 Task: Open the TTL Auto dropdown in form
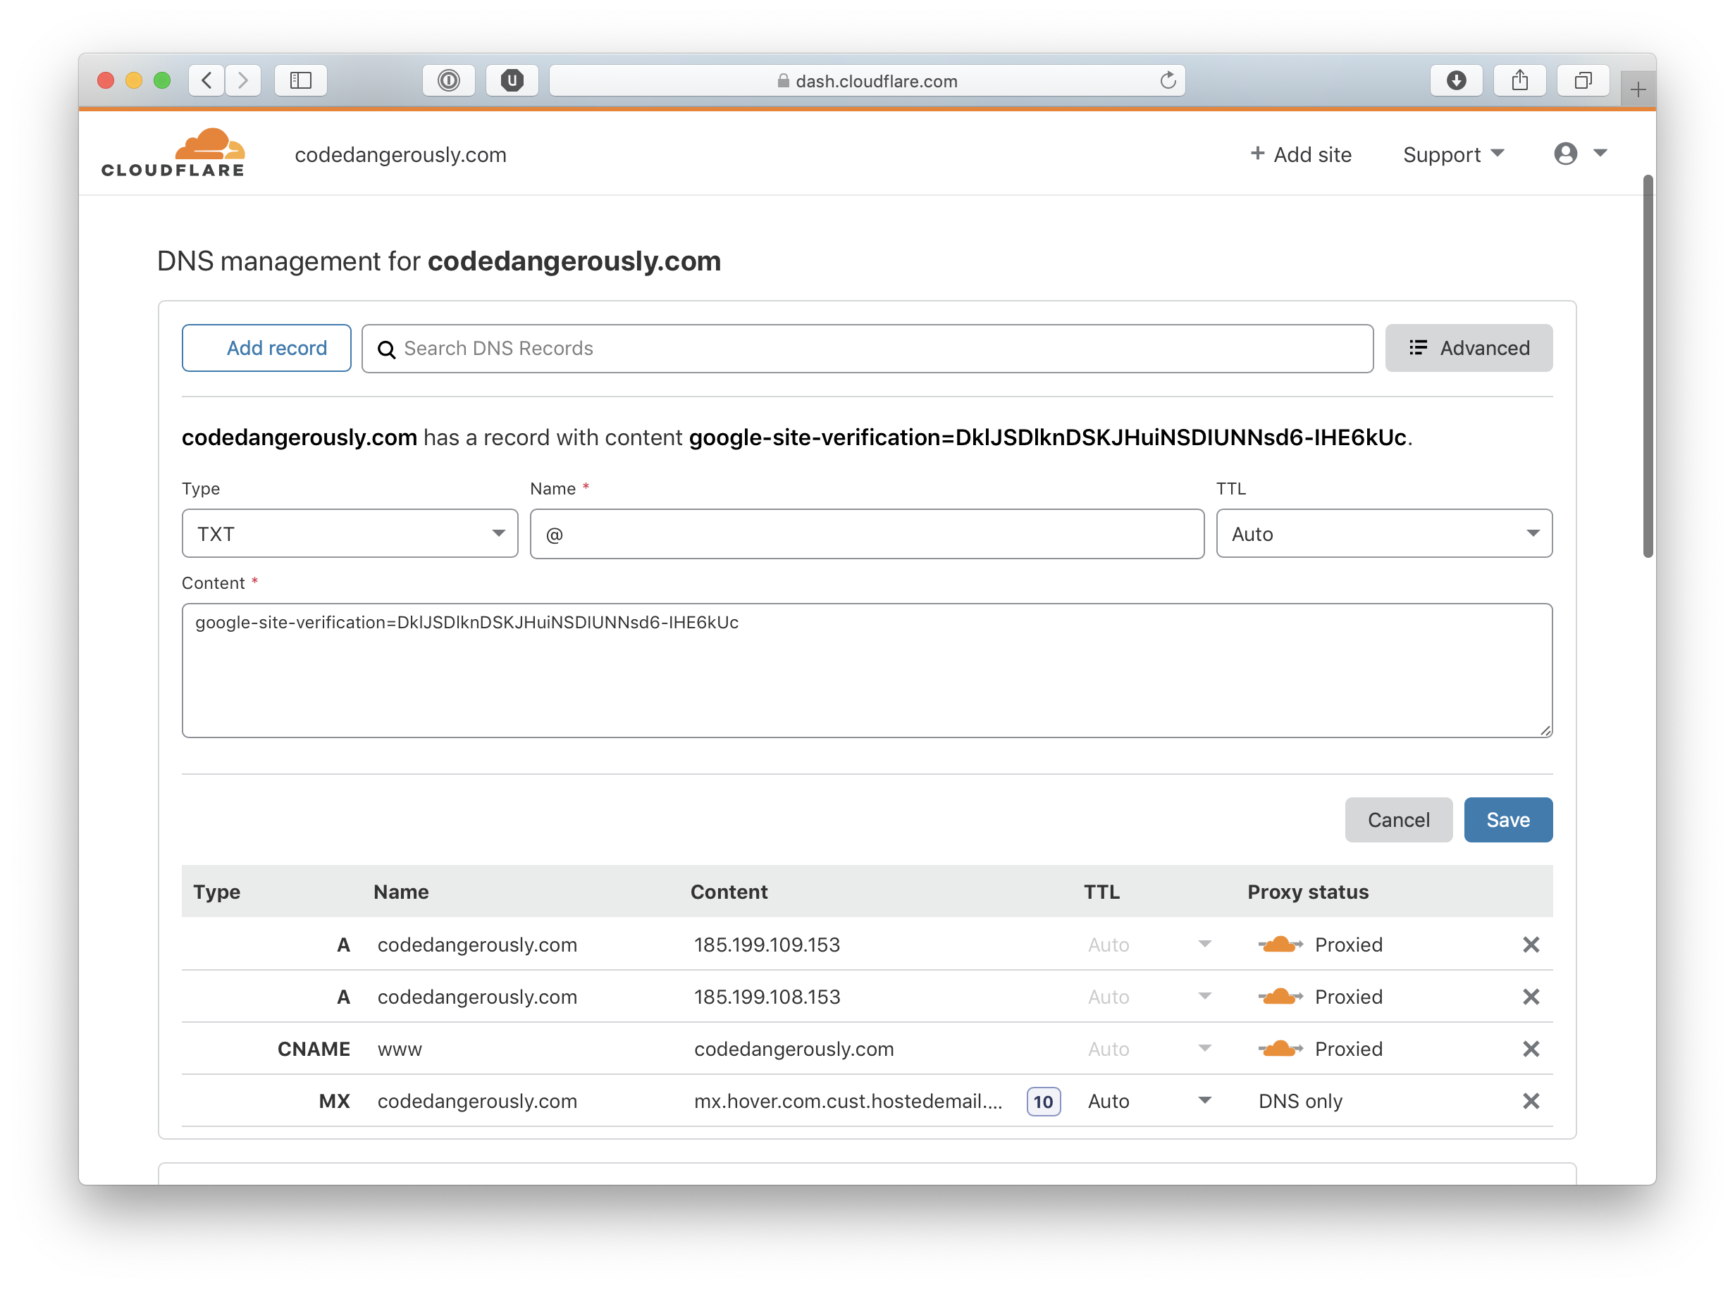[1383, 534]
